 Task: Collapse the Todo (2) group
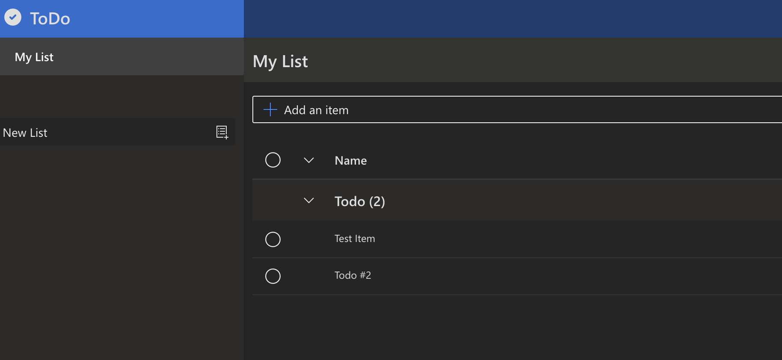point(309,201)
